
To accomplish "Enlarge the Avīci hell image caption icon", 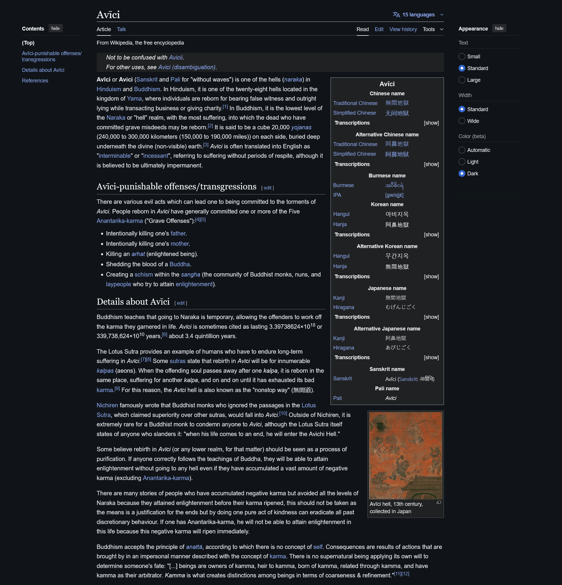I will point(439,503).
